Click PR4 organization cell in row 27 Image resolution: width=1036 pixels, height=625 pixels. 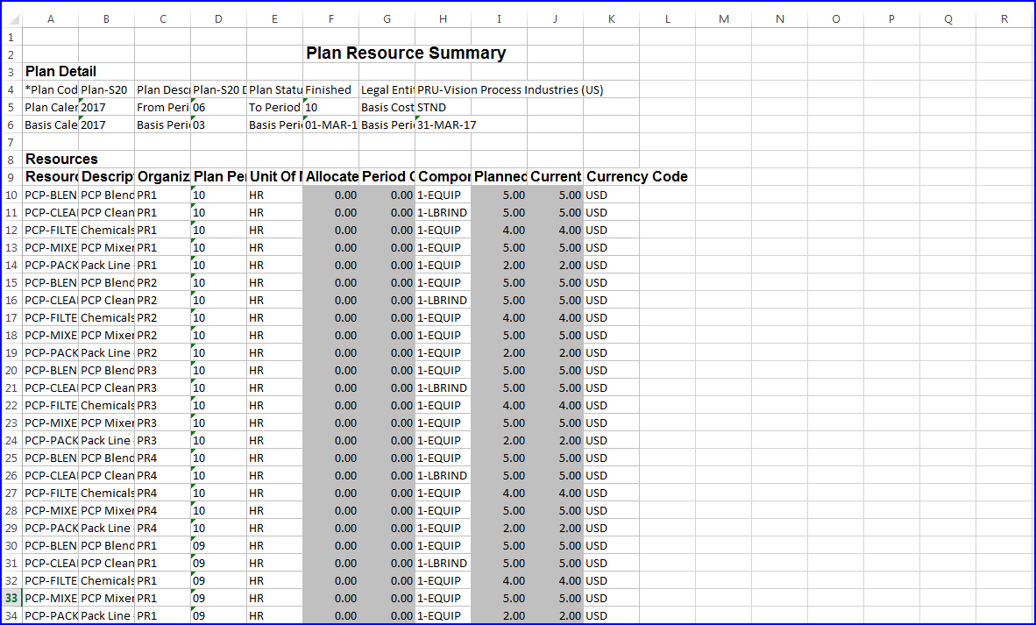162,493
